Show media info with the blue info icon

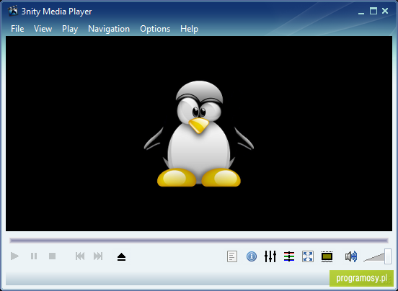click(x=252, y=256)
